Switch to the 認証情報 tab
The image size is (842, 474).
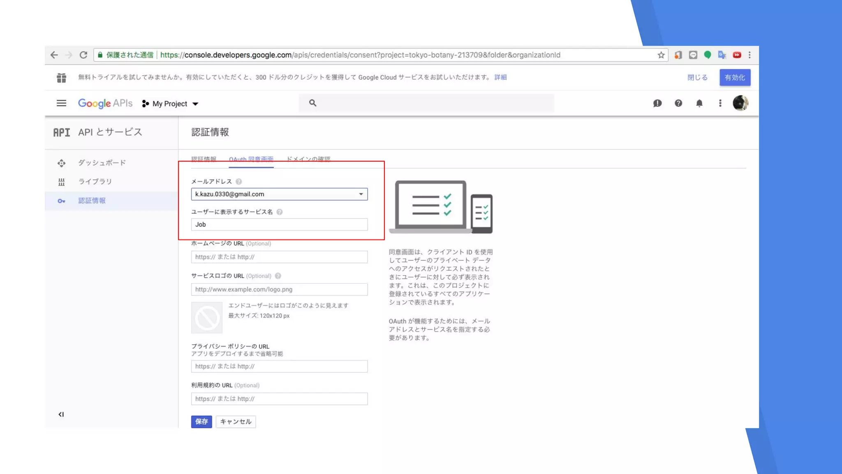[204, 159]
